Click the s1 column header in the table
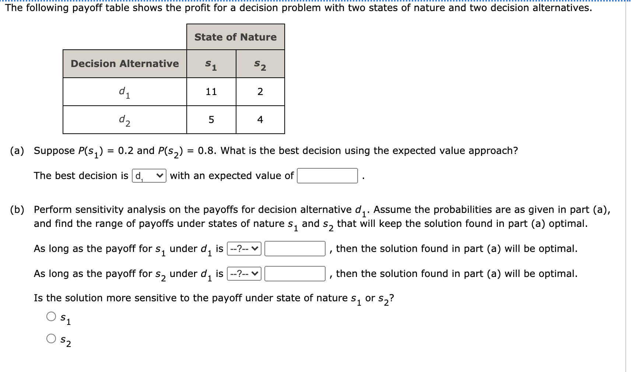 210,64
